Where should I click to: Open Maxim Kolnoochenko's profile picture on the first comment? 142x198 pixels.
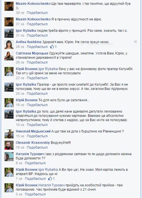click(9, 6)
